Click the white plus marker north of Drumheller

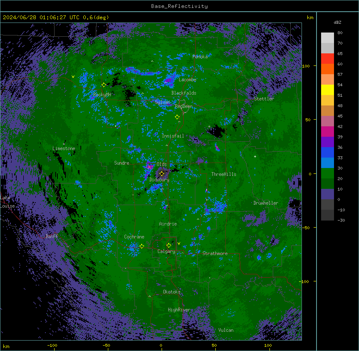point(255,156)
